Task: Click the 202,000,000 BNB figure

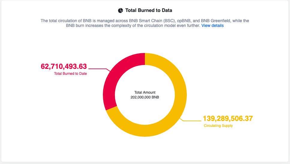Action: [x=145, y=97]
